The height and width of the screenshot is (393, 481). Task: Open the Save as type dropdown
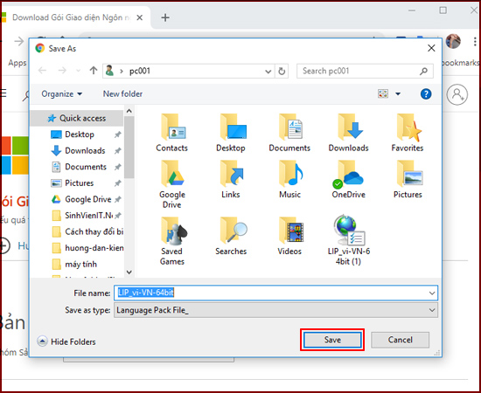(432, 310)
